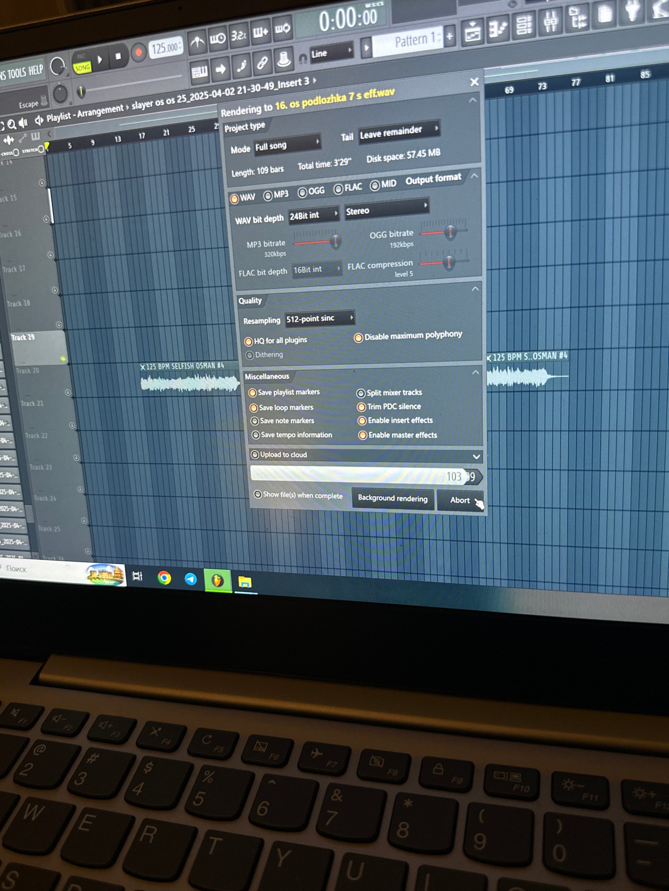Open the Piano roll from toolbar
Image resolution: width=669 pixels, height=891 pixels.
[x=498, y=29]
